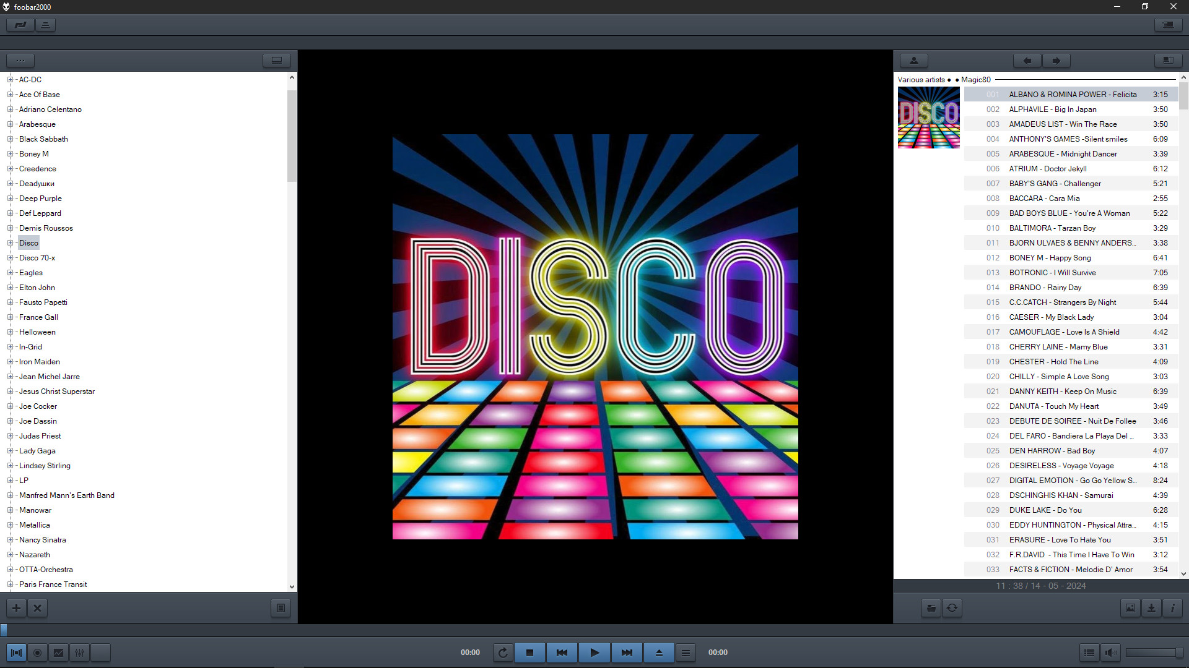Click the info (i) button
The width and height of the screenshot is (1189, 668).
coord(1172,608)
